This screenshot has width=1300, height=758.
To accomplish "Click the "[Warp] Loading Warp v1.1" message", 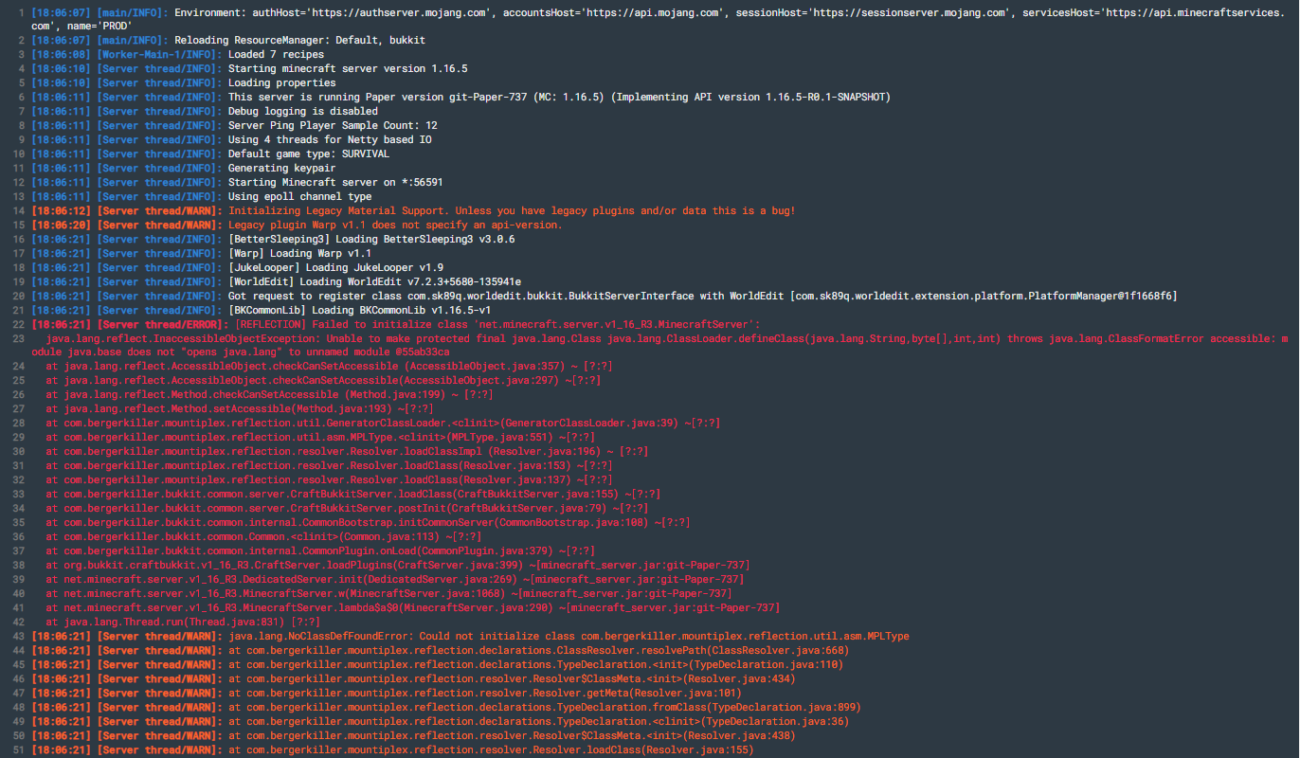I will [300, 254].
